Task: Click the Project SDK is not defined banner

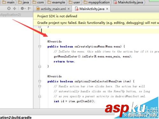Action: (x=96, y=16)
